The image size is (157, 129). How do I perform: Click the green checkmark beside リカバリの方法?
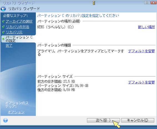[x=3, y=27]
